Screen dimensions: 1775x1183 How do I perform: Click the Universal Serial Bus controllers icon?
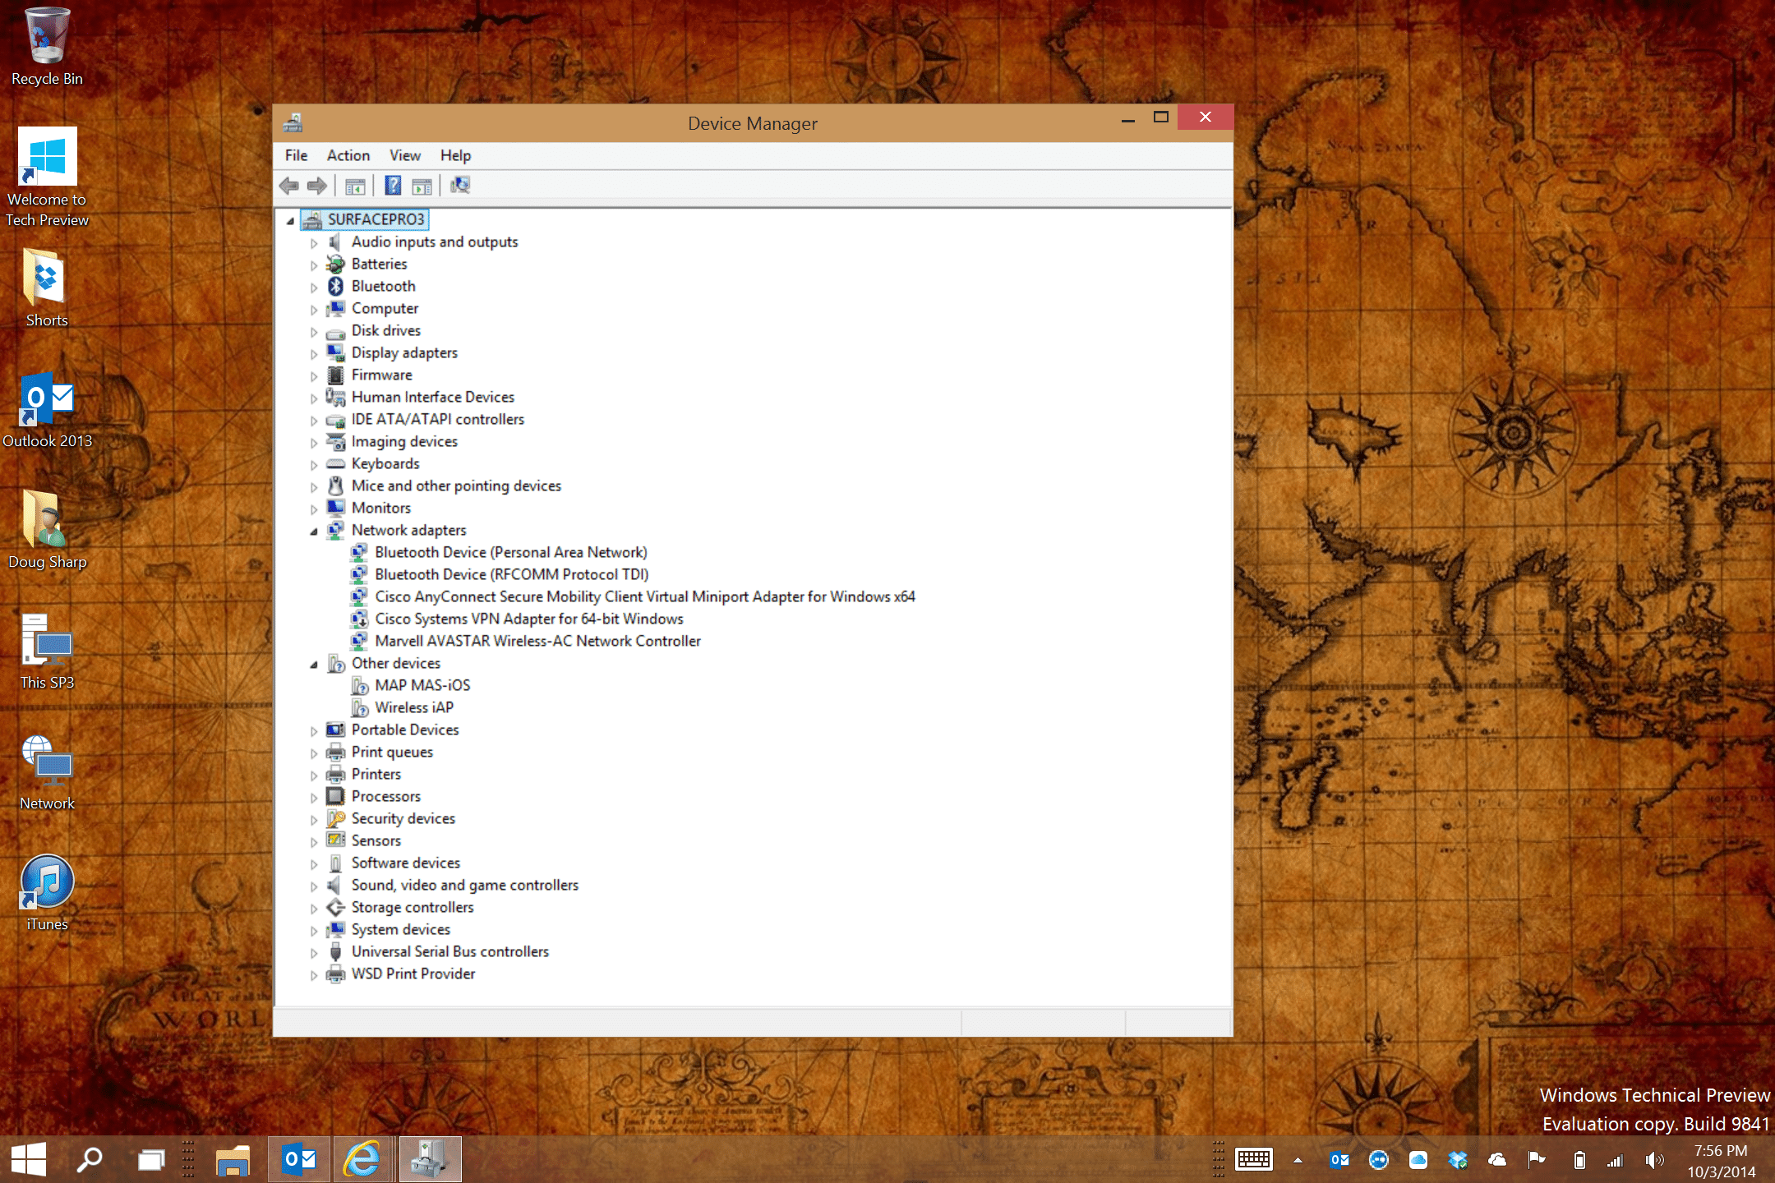point(335,951)
